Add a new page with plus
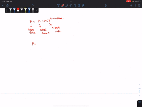Image resolution: width=142 pixels, height=107 pixels. click(131, 5)
